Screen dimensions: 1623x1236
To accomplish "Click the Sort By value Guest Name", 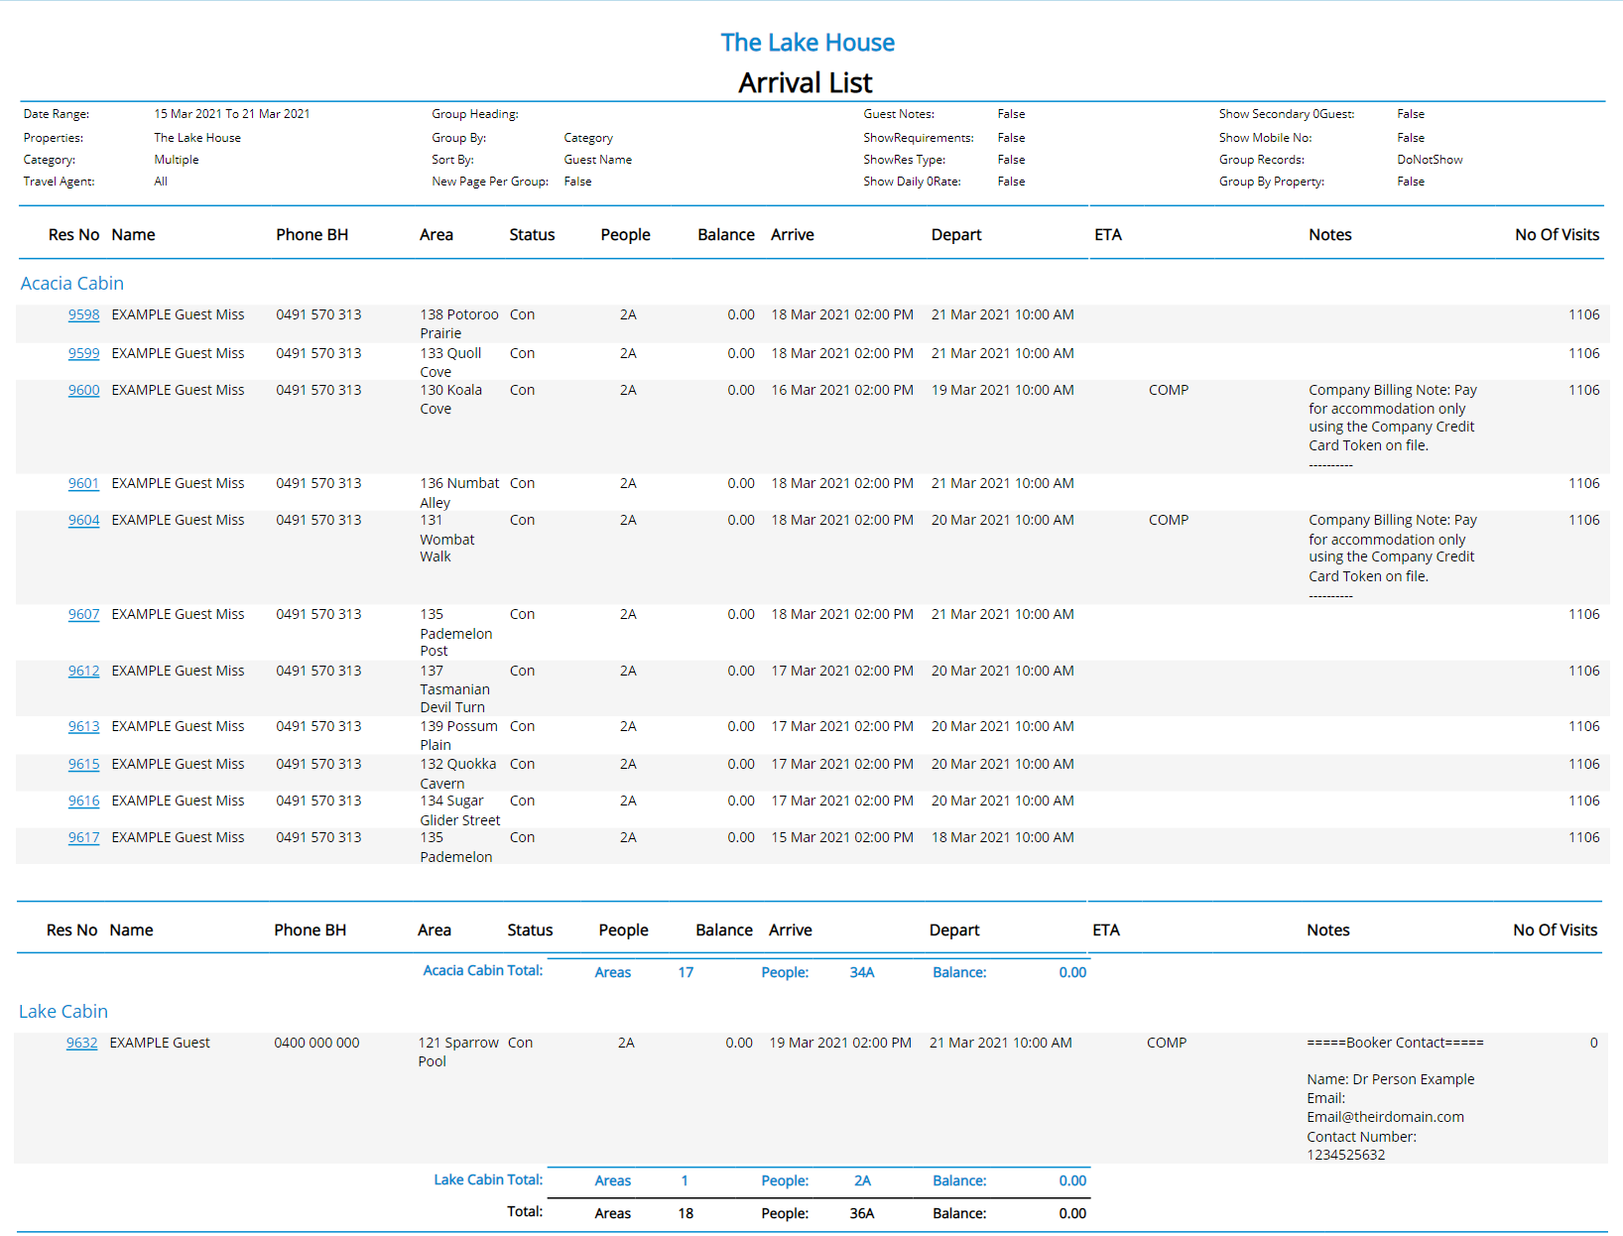I will (598, 160).
